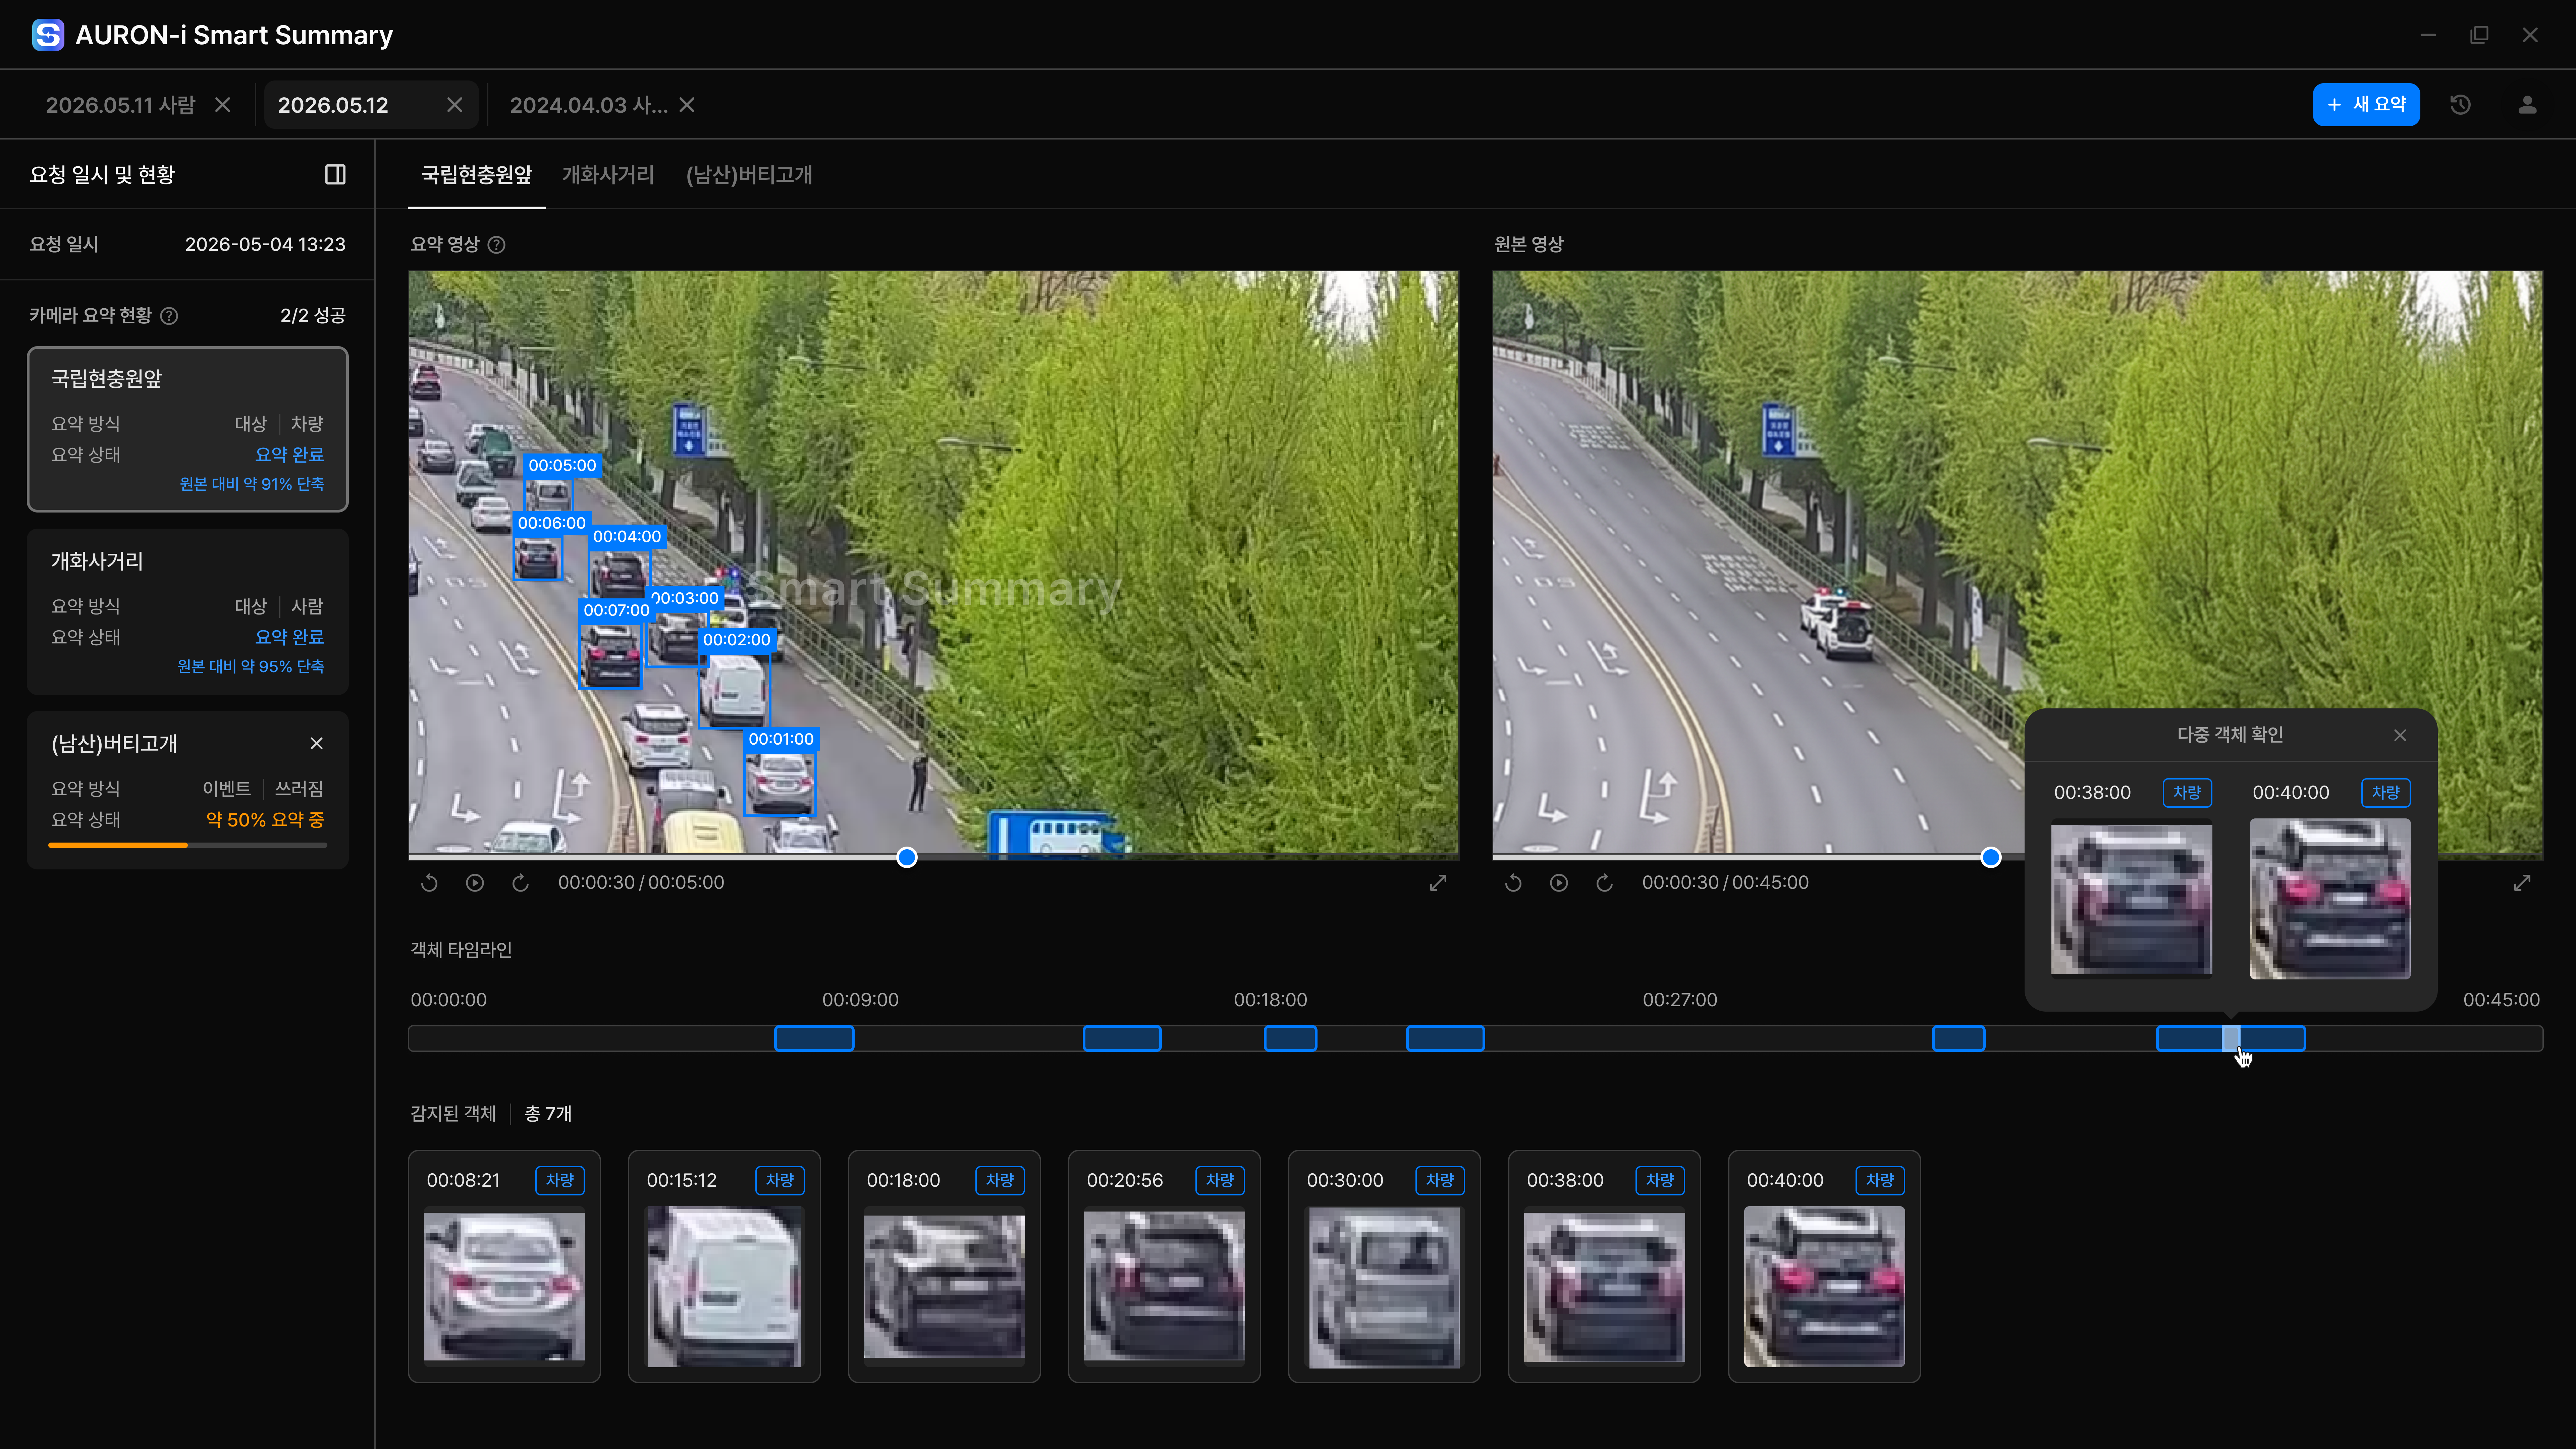Rewind the original video

(1513, 883)
